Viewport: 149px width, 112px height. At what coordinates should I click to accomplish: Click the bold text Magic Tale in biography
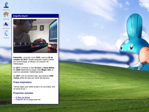46,70
